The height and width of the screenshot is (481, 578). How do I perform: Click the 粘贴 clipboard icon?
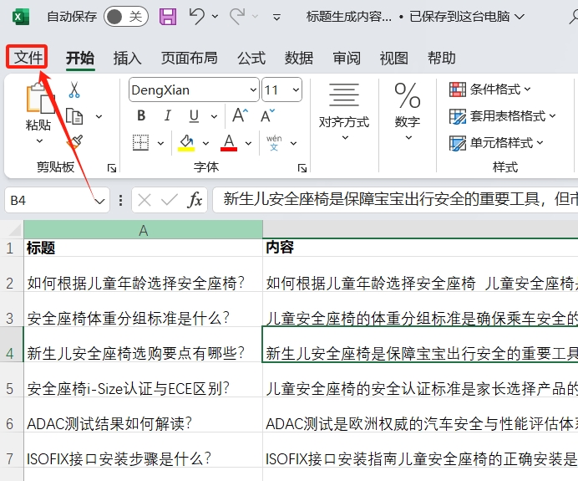(x=39, y=98)
